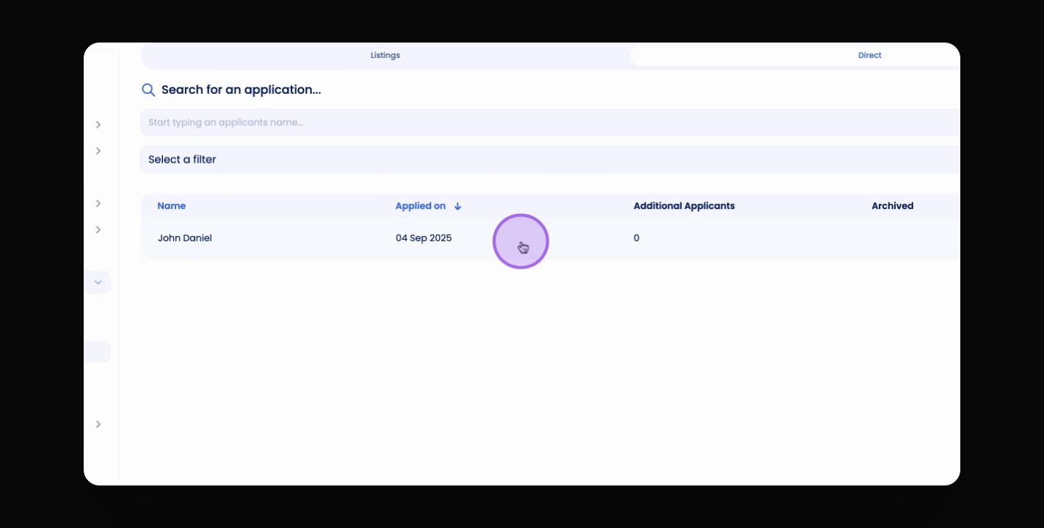Sort by Applied on column header
The height and width of the screenshot is (528, 1044).
click(x=421, y=206)
